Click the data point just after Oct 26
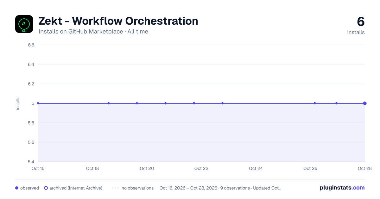The image size is (380, 199). (315, 103)
